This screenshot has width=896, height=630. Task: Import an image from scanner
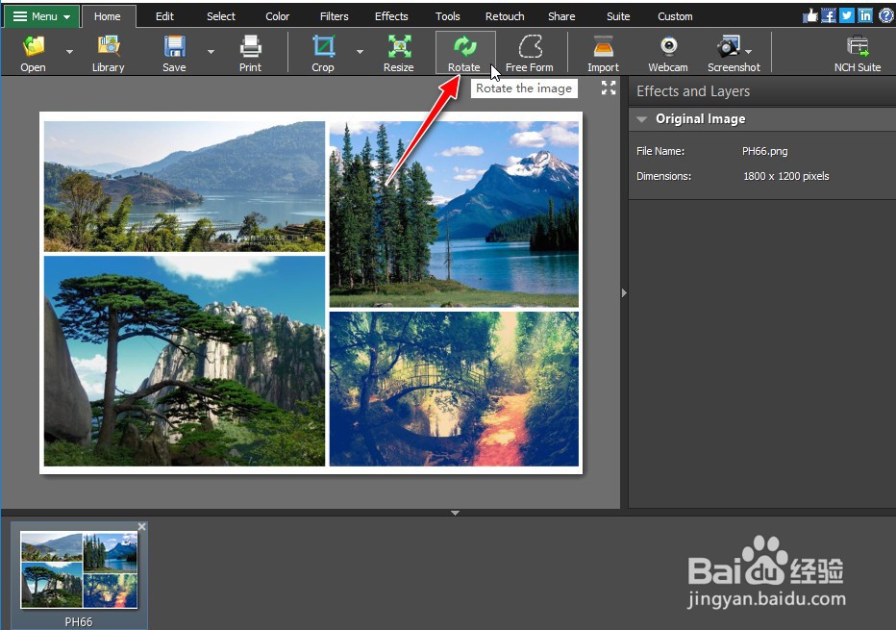(x=603, y=53)
